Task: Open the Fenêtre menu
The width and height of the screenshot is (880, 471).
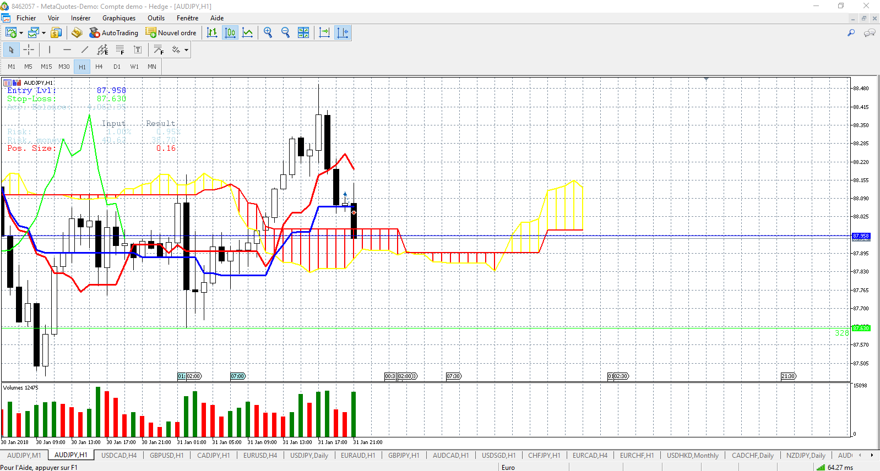Action: pyautogui.click(x=187, y=18)
